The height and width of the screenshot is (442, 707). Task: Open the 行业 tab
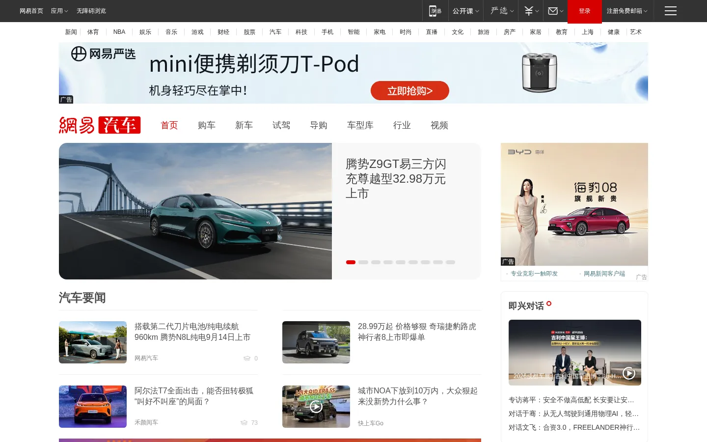(402, 125)
